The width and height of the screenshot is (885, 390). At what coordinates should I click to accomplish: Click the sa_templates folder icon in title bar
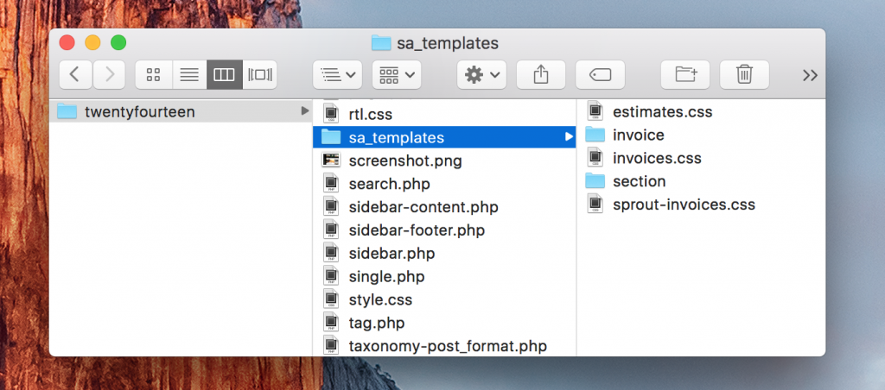tap(381, 43)
